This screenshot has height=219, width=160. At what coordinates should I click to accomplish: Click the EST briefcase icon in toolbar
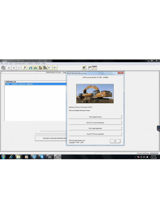3,68
